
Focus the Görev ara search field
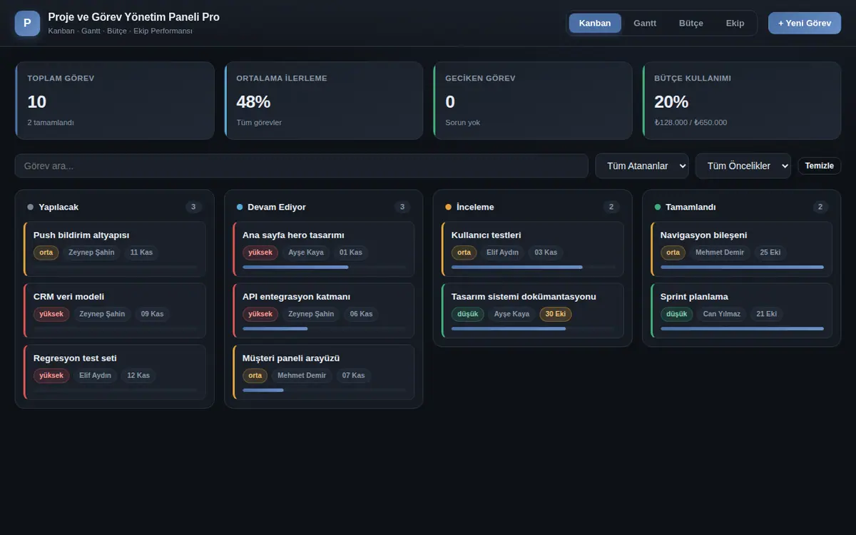tap(302, 165)
